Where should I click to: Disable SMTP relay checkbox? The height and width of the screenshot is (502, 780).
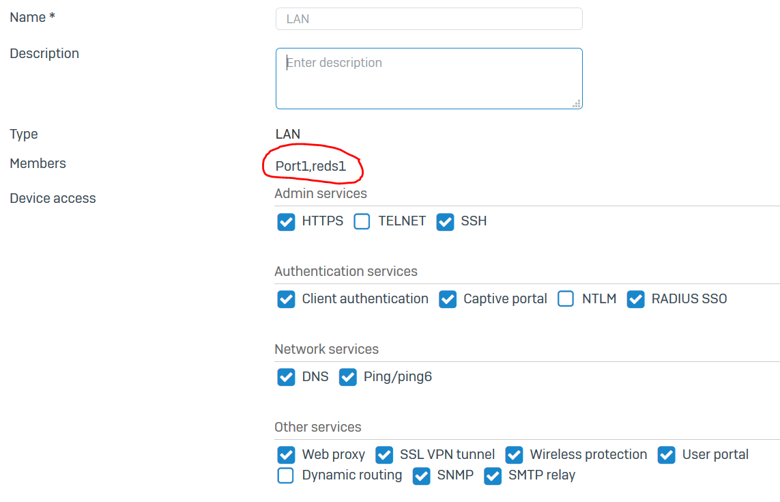(x=492, y=476)
